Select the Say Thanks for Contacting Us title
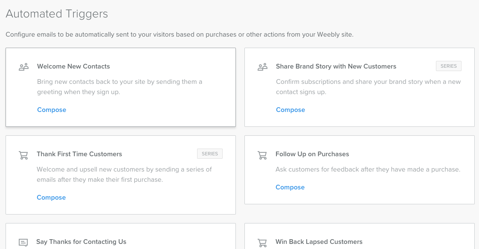479x249 pixels. (x=81, y=242)
